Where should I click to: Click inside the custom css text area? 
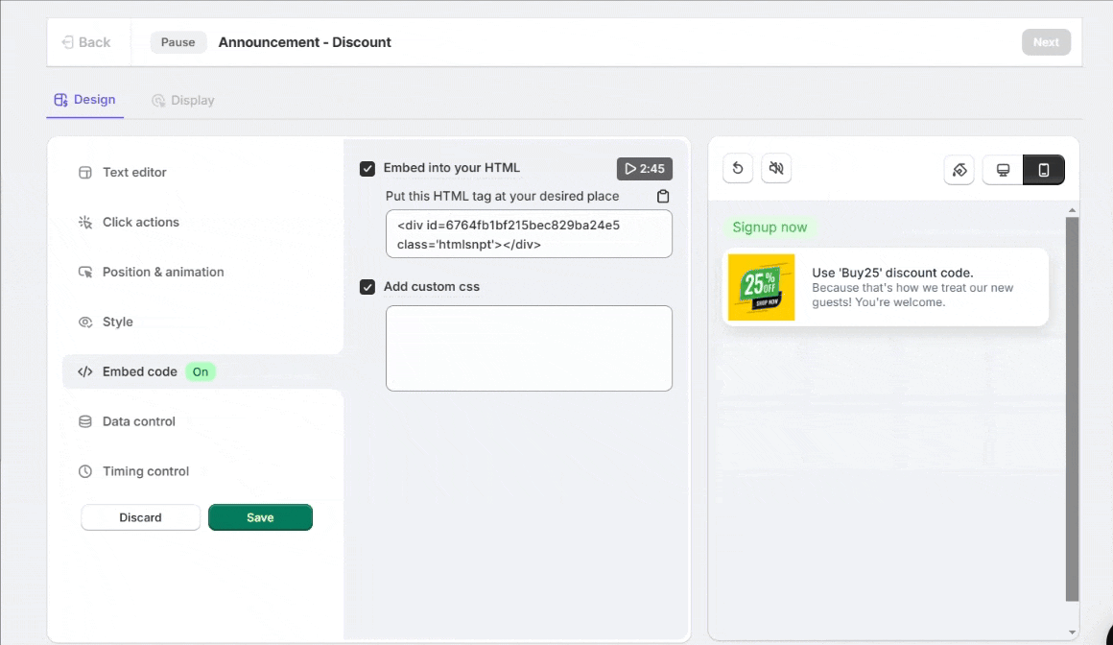(x=529, y=348)
